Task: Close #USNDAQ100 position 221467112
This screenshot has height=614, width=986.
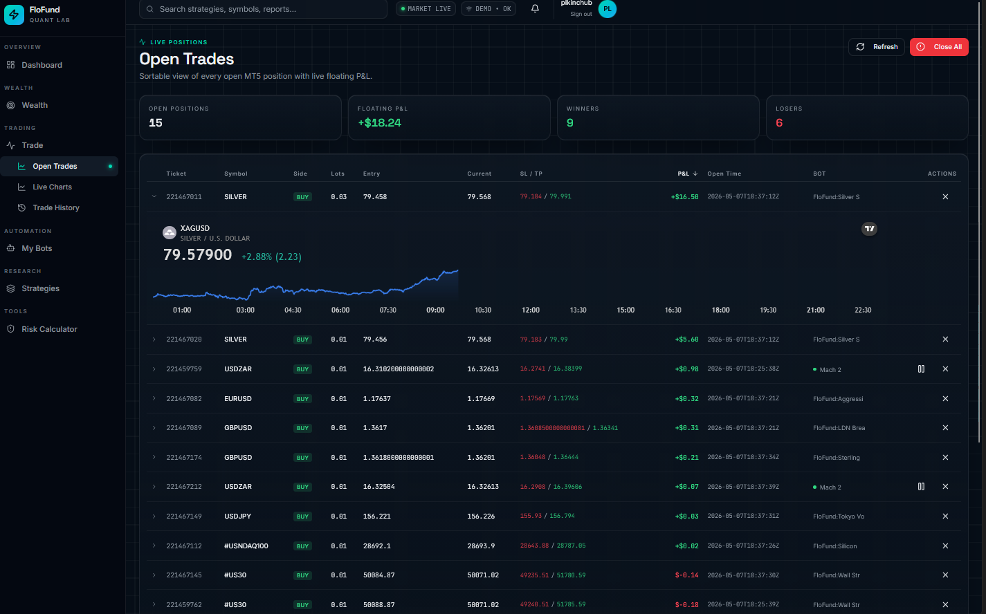Action: 945,546
